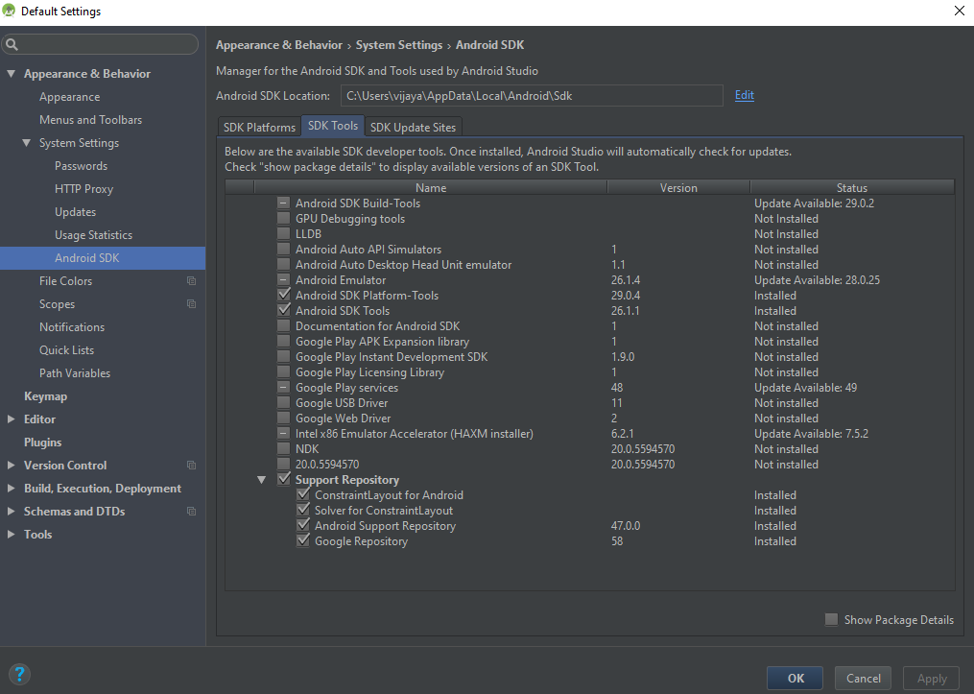Click the Apply button
Screen dimensions: 974x694
pos(932,678)
